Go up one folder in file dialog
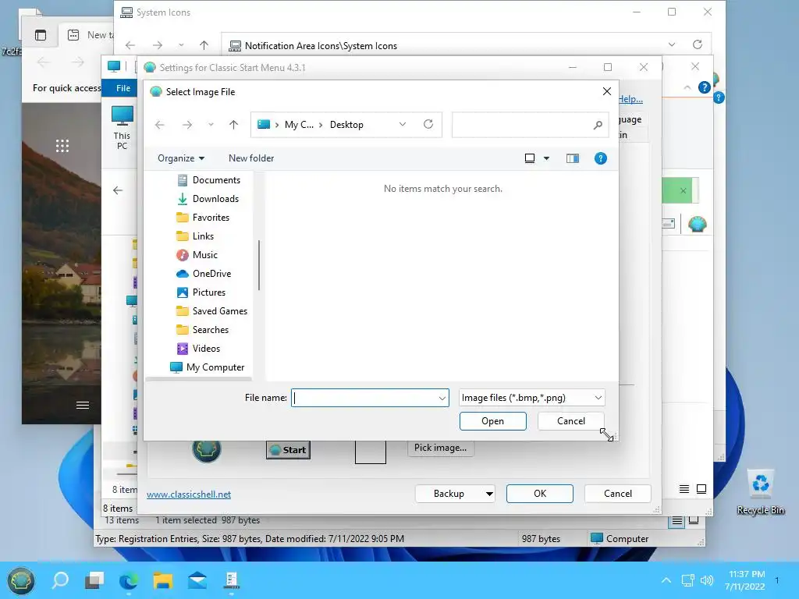Image resolution: width=799 pixels, height=599 pixels. coord(233,125)
